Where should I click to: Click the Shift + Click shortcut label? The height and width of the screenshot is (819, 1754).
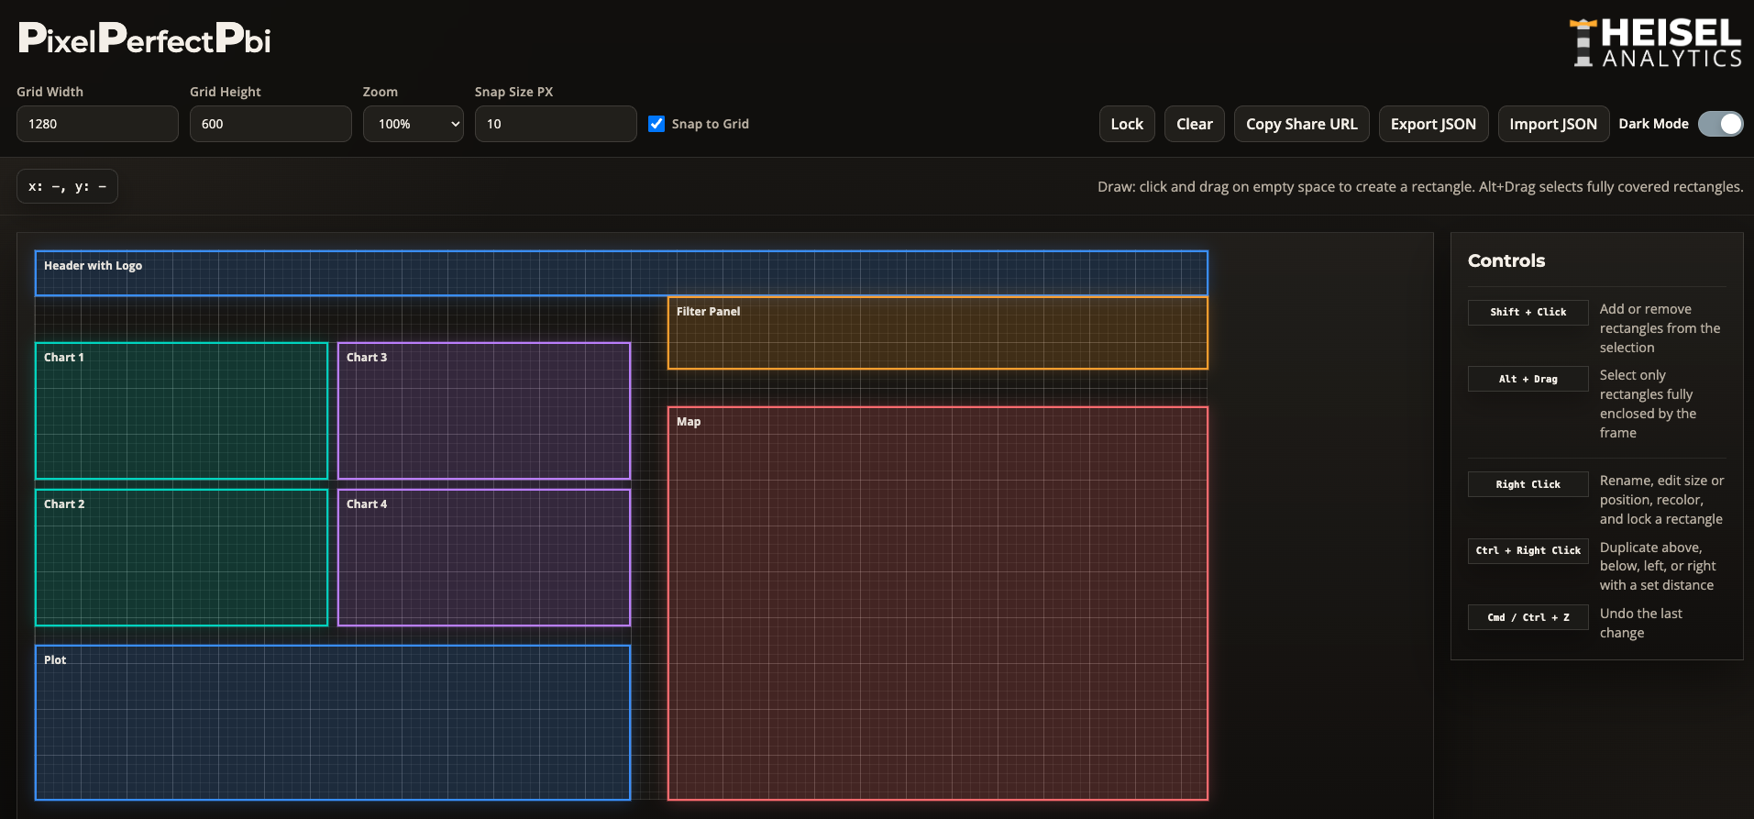(x=1528, y=312)
